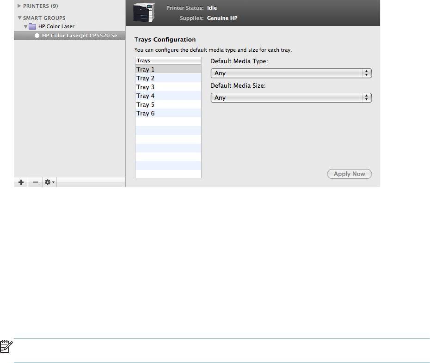Collapse the SMART GROUPS section
430x363 pixels.
point(19,18)
